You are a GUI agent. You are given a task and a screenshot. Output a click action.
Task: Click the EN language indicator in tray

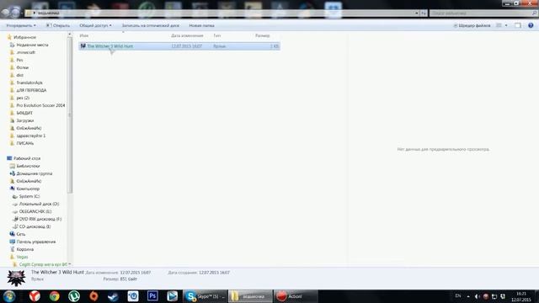(458, 295)
